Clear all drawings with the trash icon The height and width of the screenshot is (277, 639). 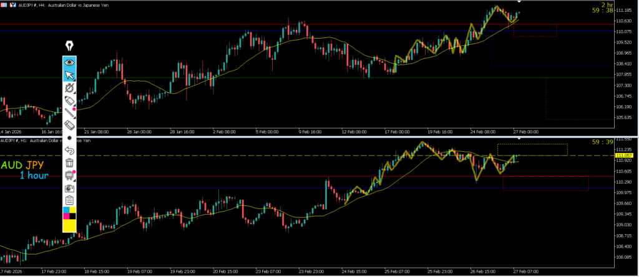point(69,162)
